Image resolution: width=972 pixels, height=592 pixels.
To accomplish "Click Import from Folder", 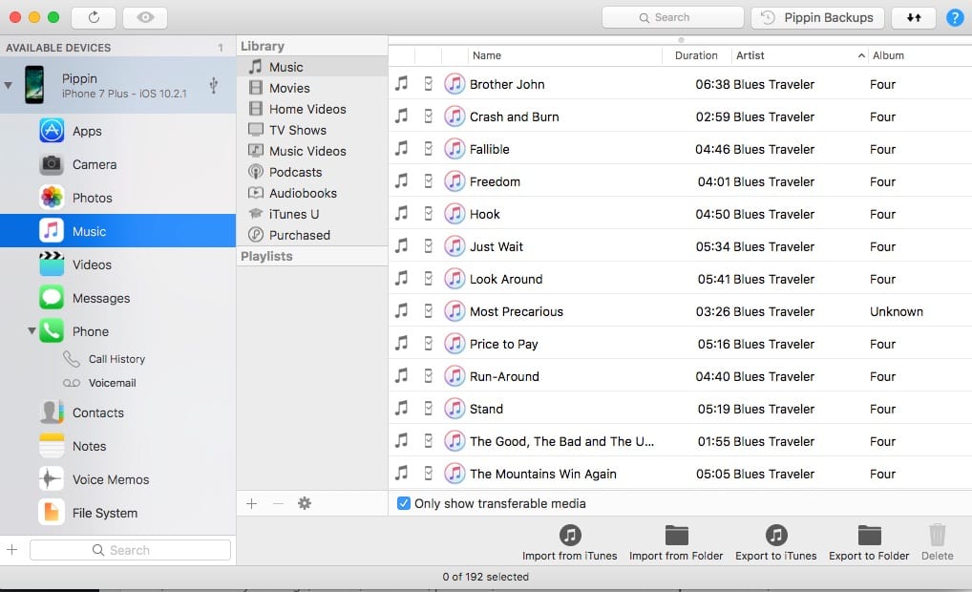I will (676, 543).
